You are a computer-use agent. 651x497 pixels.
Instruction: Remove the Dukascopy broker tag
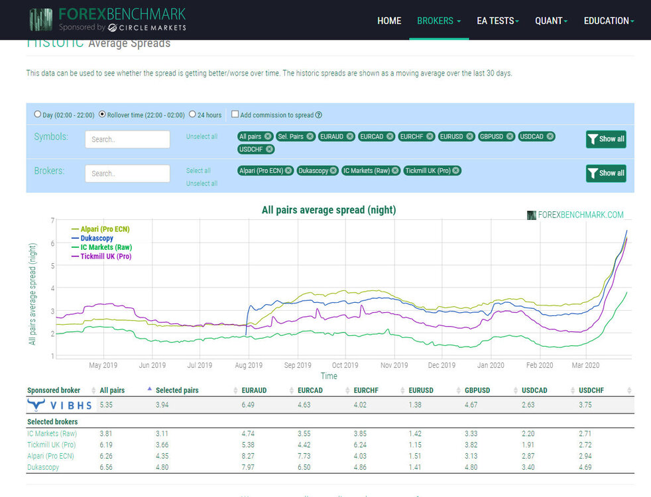(x=333, y=170)
